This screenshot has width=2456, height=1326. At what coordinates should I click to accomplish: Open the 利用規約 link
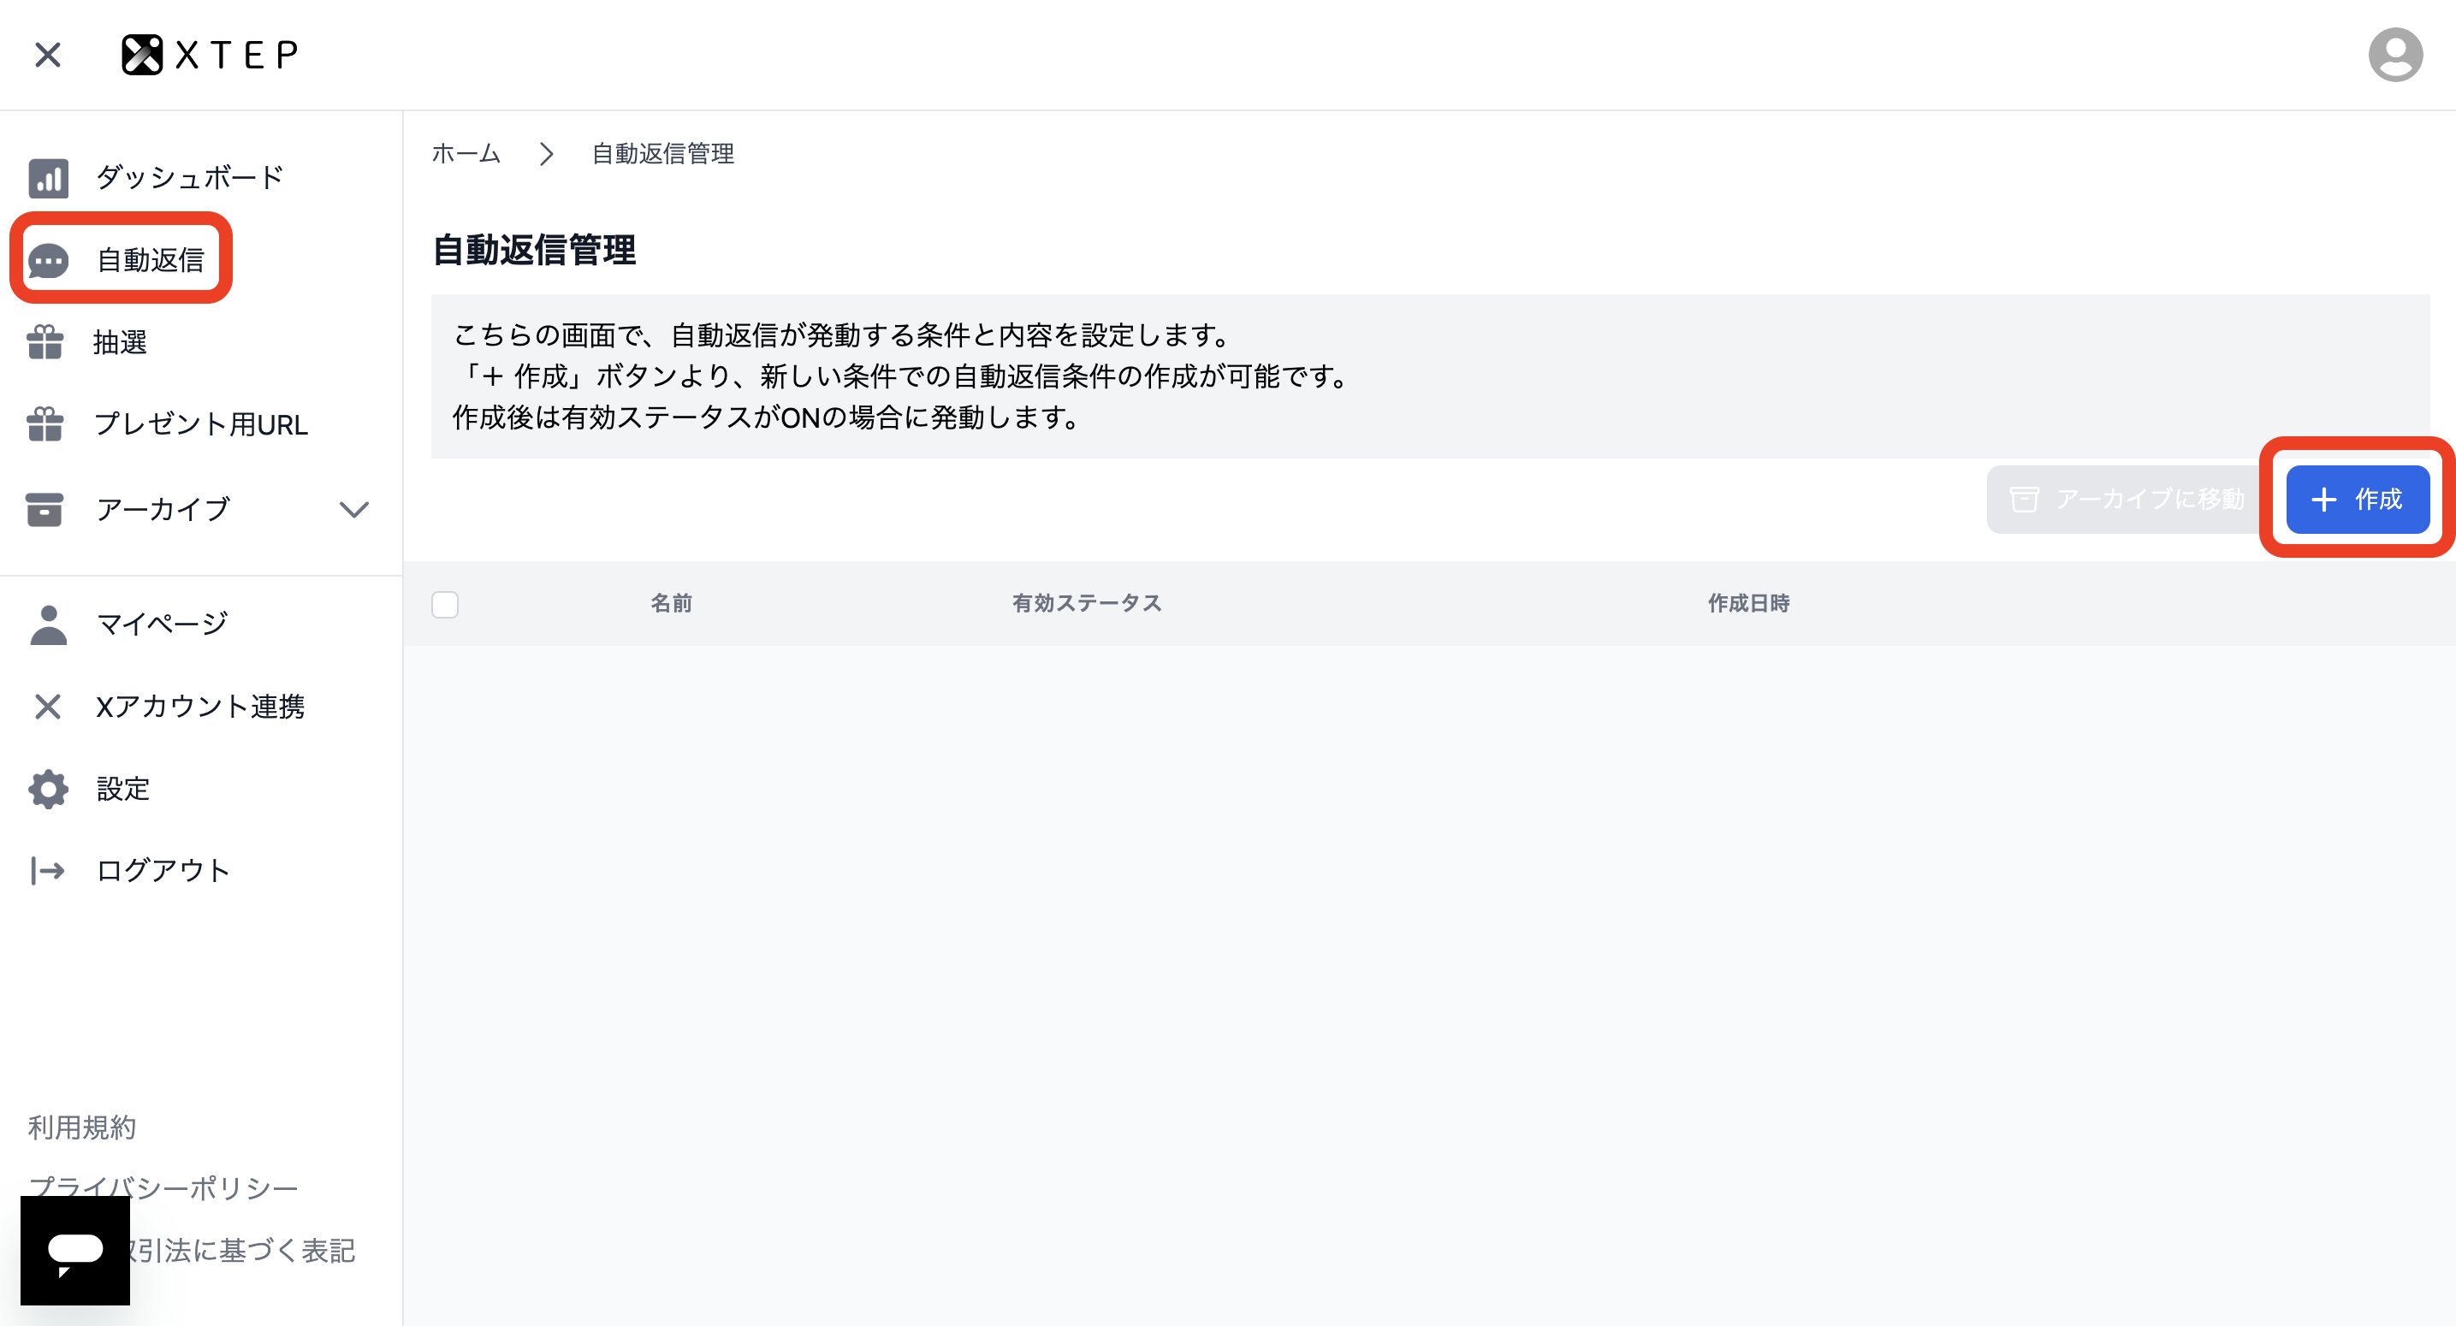point(82,1128)
